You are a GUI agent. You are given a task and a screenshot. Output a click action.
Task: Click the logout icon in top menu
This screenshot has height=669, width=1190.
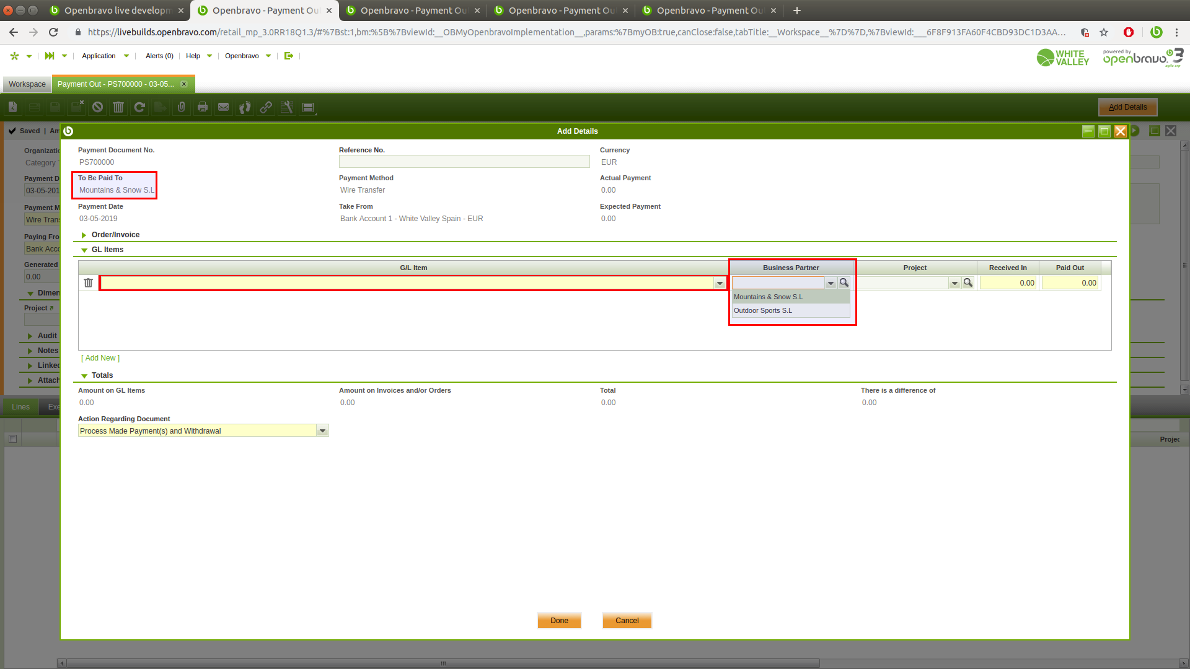click(289, 56)
